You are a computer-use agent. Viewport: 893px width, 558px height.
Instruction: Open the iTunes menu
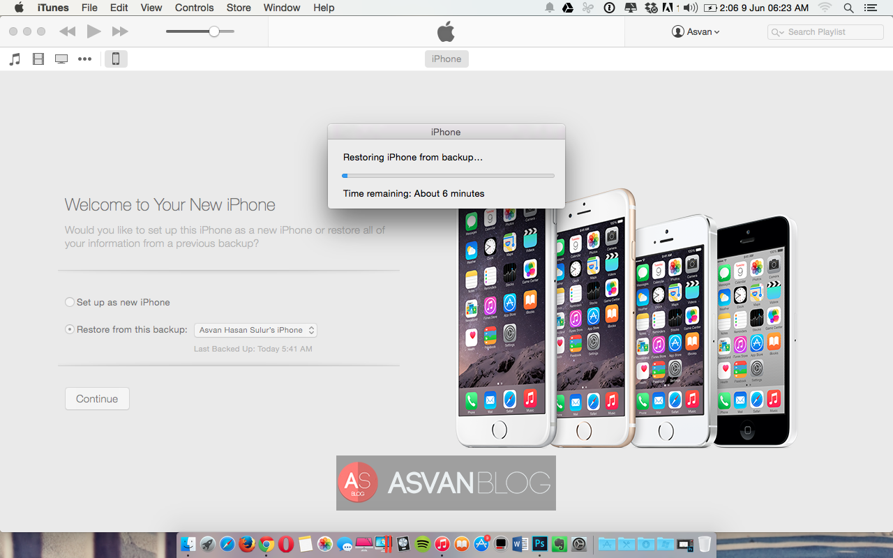click(x=53, y=8)
